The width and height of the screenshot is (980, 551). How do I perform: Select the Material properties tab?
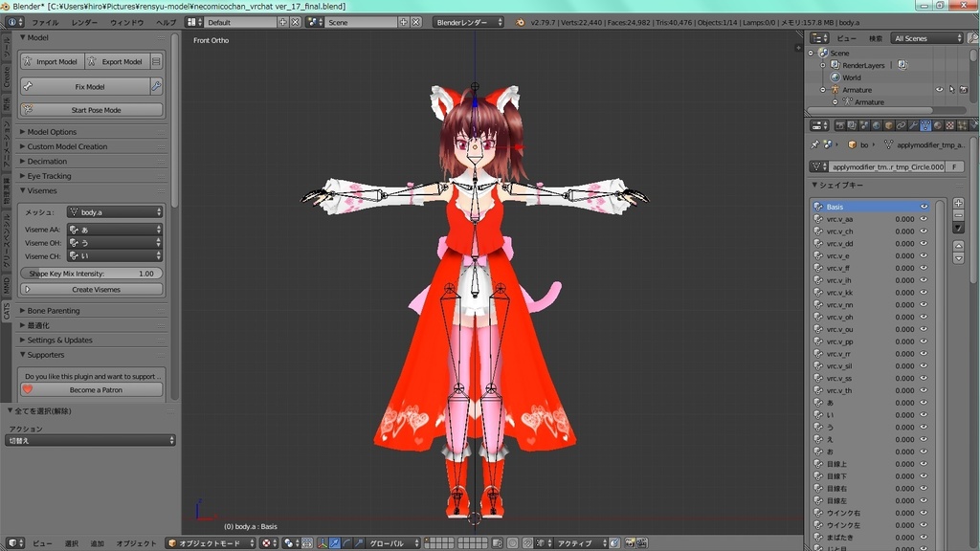pos(938,124)
